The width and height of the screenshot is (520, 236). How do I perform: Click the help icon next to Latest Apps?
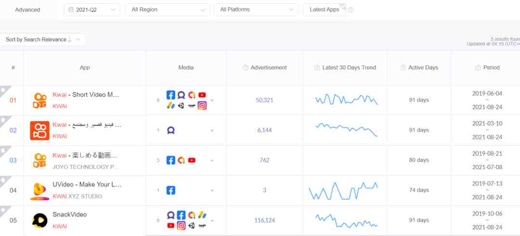point(351,10)
